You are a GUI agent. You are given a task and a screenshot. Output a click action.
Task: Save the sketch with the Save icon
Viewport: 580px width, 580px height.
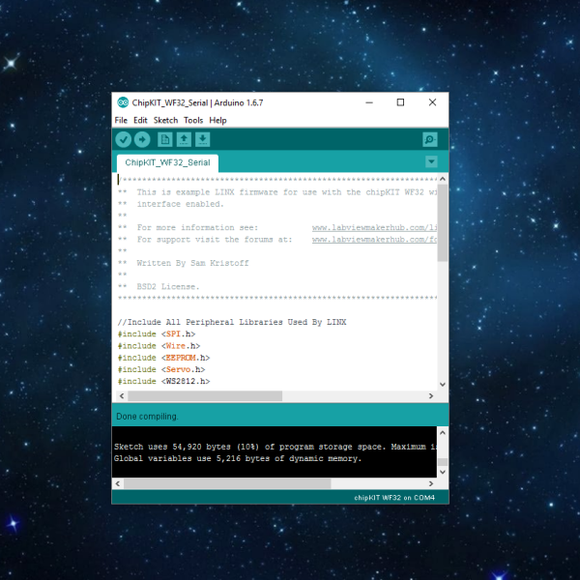[x=203, y=139]
